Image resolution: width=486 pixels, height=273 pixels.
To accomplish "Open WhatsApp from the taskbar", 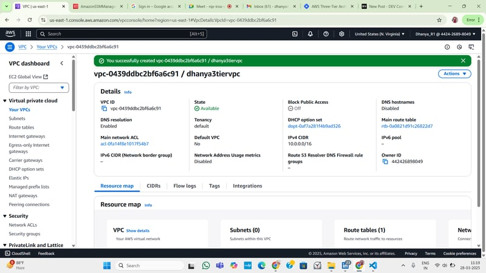I will click(x=206, y=266).
